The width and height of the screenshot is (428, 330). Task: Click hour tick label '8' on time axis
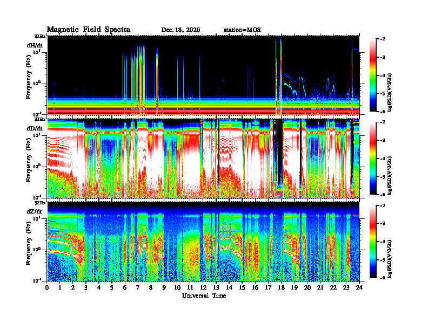point(151,288)
